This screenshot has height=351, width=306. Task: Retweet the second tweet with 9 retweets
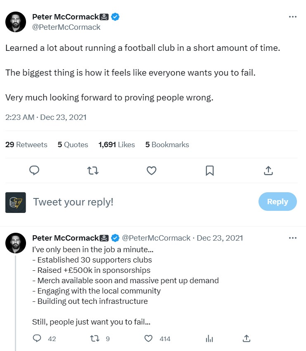point(94,339)
